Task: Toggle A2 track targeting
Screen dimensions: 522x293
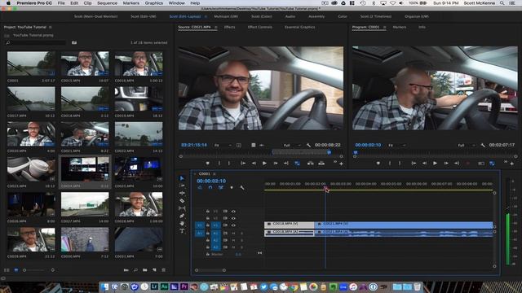Action: click(215, 240)
